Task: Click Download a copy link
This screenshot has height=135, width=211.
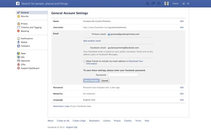Action: tap(61, 106)
